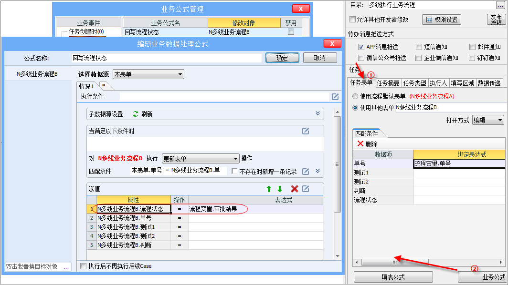508x285 pixels.
Task: Click 流程变量.审批结果 expression cell
Action: 255,209
